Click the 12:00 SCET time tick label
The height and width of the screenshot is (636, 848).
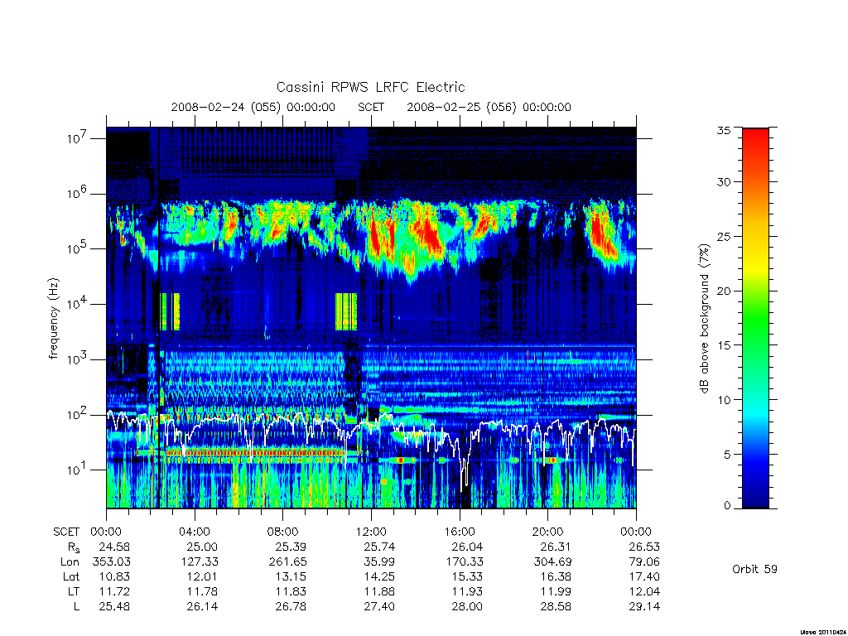371,532
